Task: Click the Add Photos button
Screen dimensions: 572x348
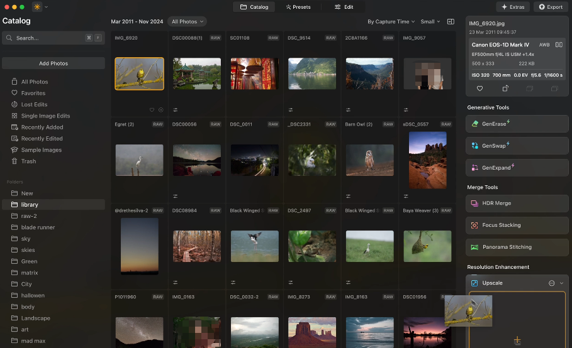Action: click(x=53, y=63)
